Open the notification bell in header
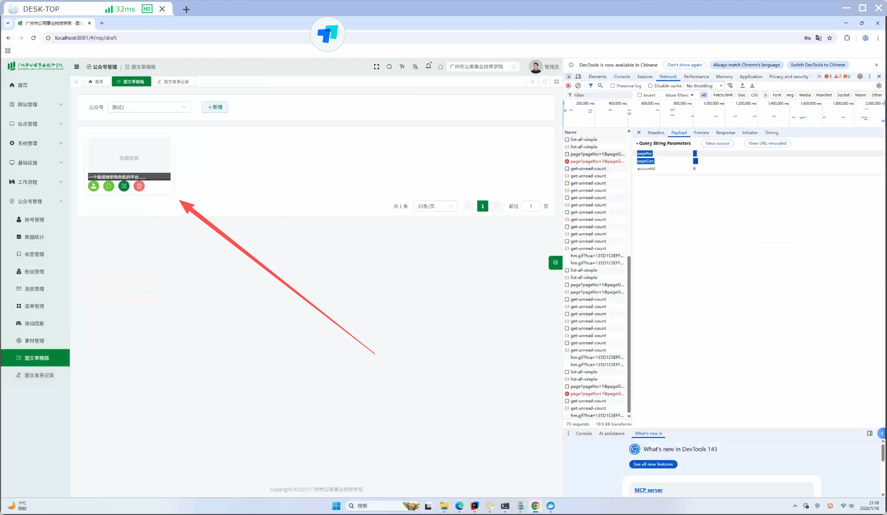 (x=428, y=67)
